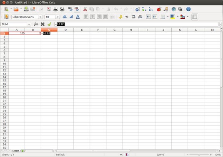
Task: Open Styles and Formatting icon
Action: point(6,17)
